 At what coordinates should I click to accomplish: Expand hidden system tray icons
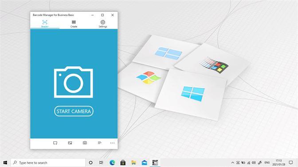pos(233,163)
